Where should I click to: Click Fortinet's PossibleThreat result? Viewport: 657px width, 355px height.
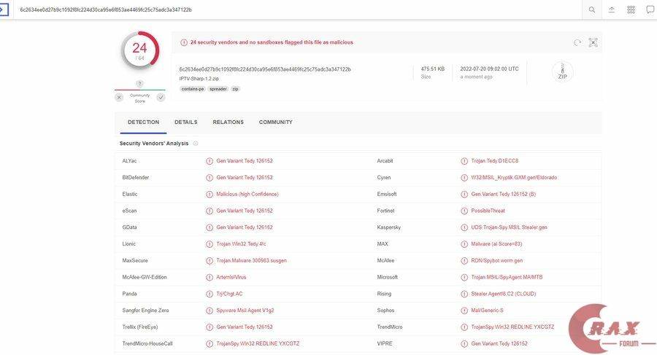488,211
